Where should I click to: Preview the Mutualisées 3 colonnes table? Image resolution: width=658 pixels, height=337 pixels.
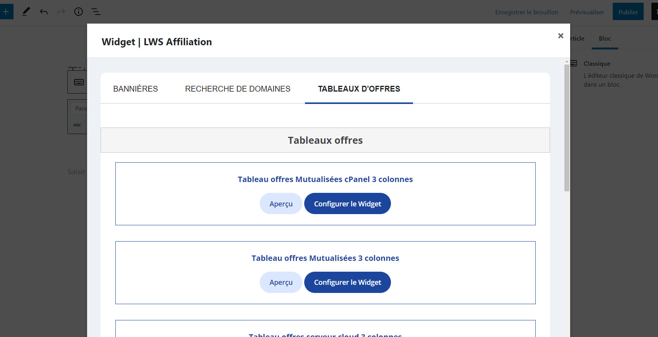281,283
